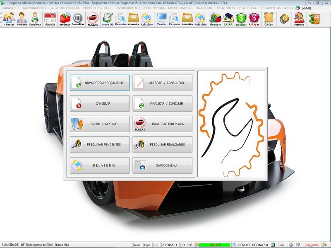Open the CADASTRO VEÍCULOS menu
Screen dimensions: 331x248
click(65, 8)
